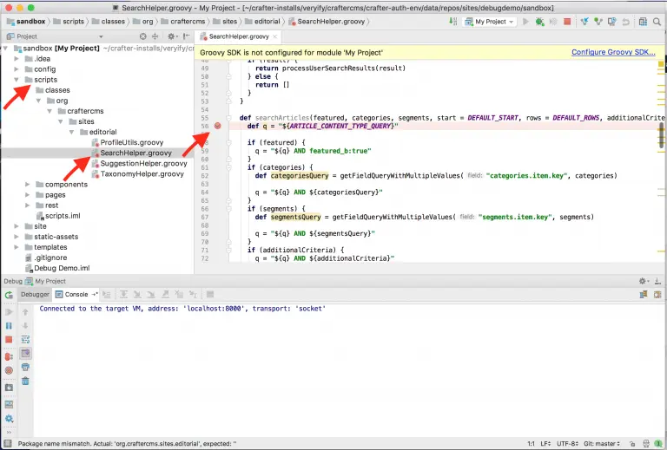The width and height of the screenshot is (667, 450).
Task: Switch to the Debugger tab
Action: (35, 295)
